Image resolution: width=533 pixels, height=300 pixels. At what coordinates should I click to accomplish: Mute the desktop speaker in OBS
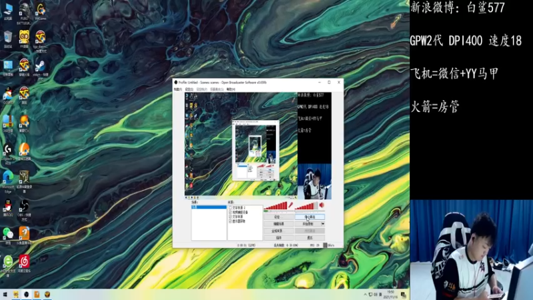(x=322, y=205)
